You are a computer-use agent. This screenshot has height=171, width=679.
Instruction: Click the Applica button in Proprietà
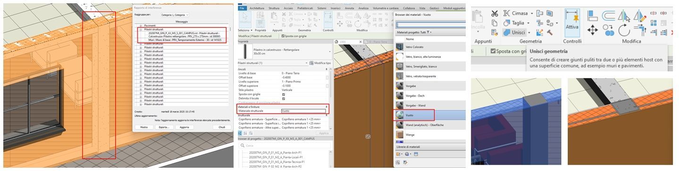[324, 133]
